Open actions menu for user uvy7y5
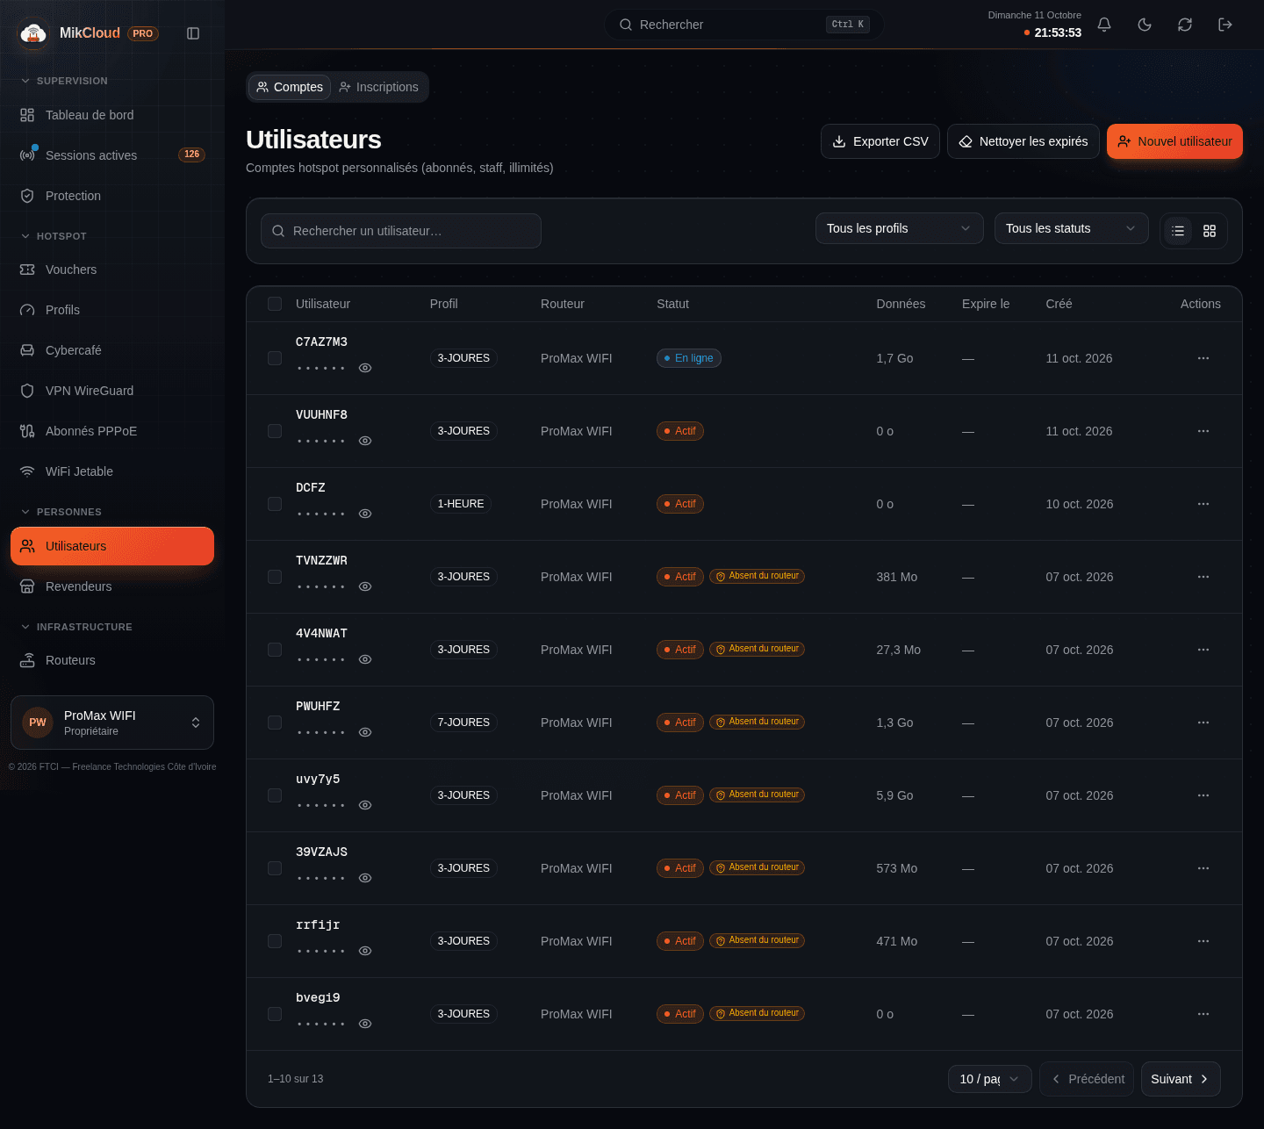Viewport: 1264px width, 1129px height. click(1203, 795)
